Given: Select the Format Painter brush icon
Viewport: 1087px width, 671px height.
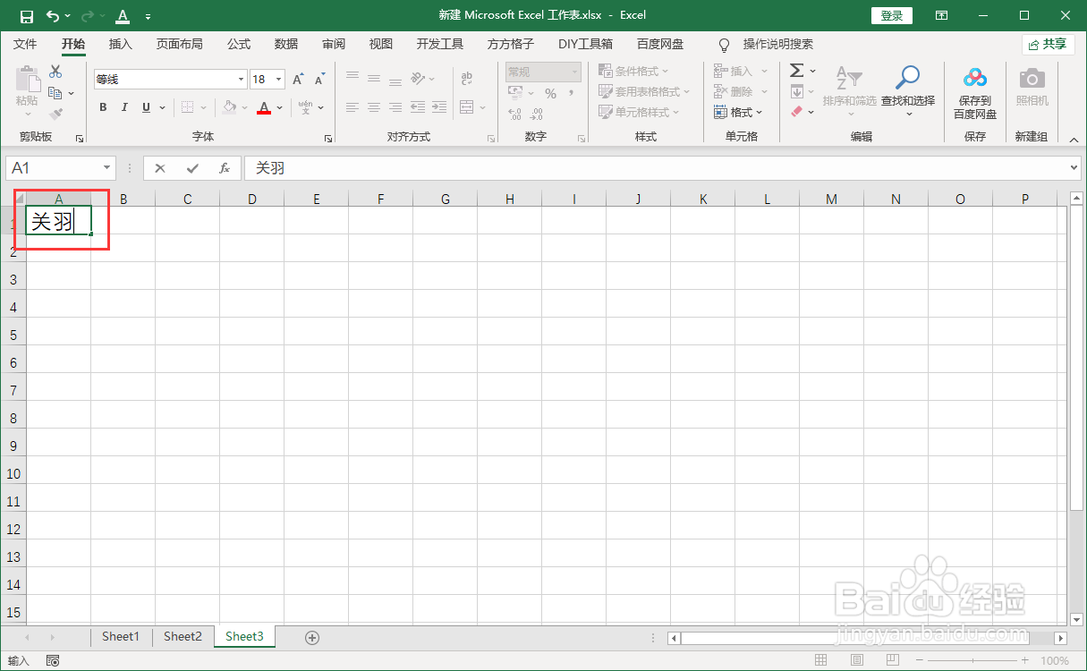Looking at the screenshot, I should [55, 114].
